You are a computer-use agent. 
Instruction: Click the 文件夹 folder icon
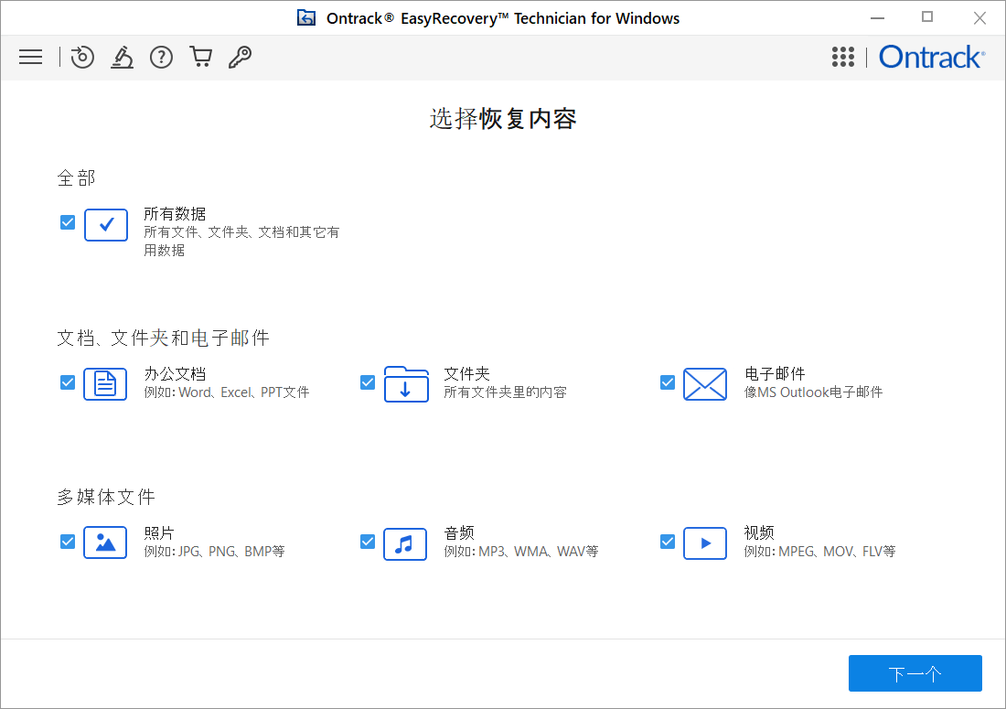click(406, 384)
